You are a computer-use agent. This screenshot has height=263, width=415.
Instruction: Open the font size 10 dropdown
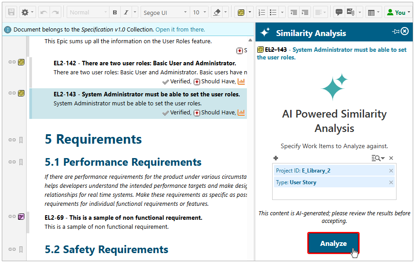(x=198, y=12)
